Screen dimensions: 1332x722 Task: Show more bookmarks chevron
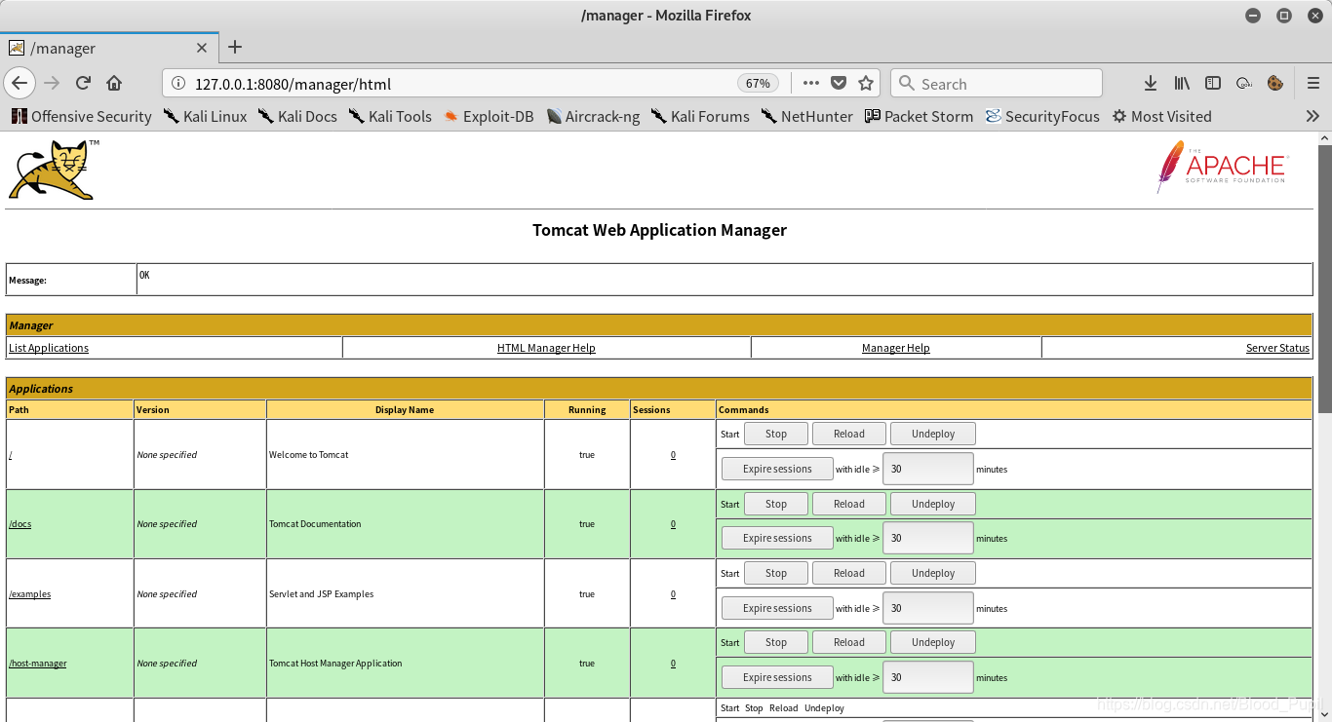pyautogui.click(x=1312, y=116)
